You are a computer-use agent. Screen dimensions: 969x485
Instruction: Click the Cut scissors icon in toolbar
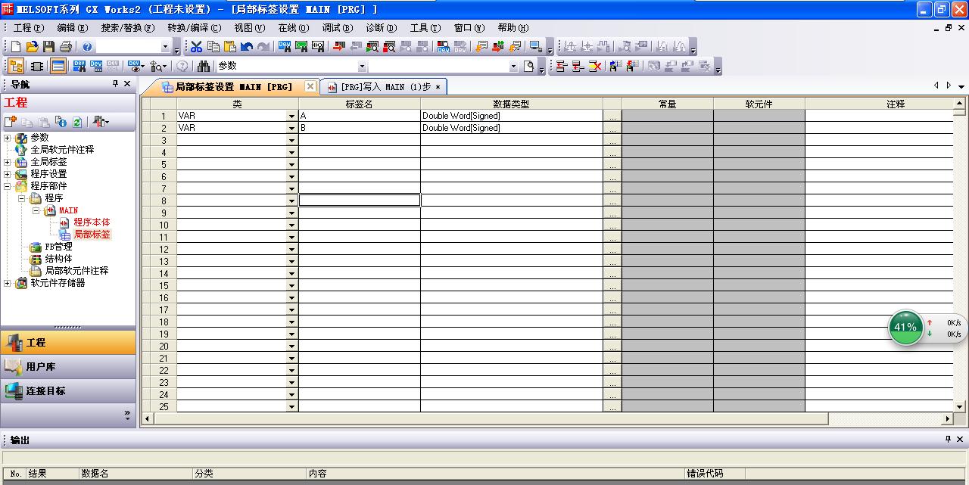pyautogui.click(x=197, y=47)
